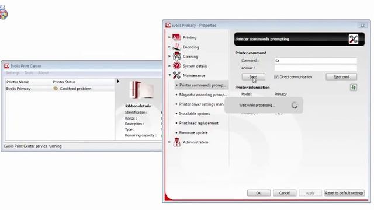Viewport: 374px width, 210px height.
Task: Click the Printer Status column header
Action: (64, 82)
